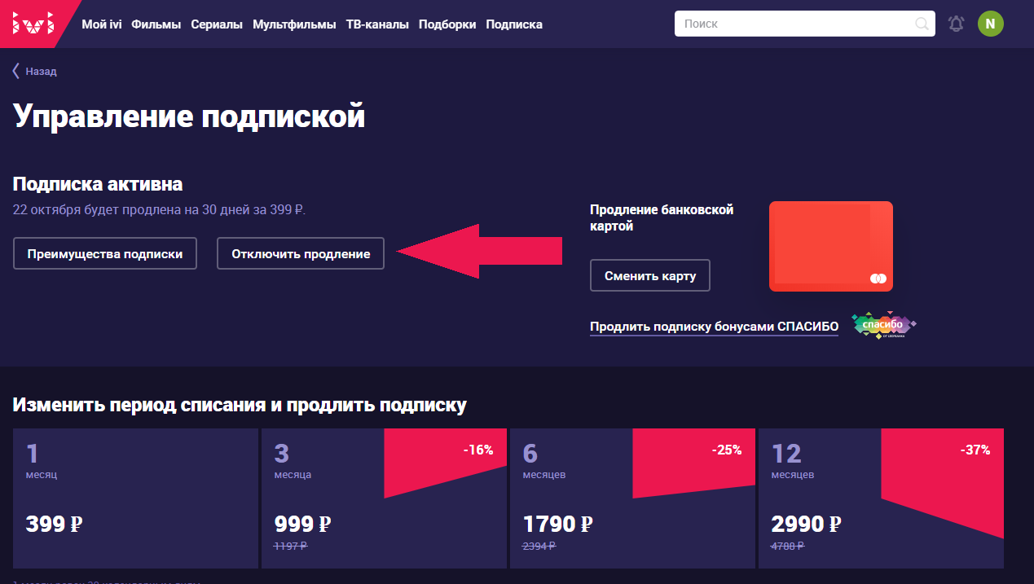
Task: Open notifications bell icon
Action: (957, 24)
